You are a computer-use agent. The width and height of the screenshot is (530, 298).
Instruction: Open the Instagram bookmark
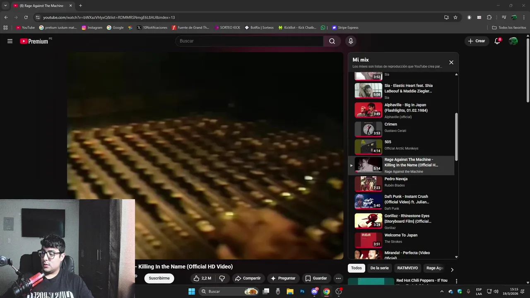(92, 28)
